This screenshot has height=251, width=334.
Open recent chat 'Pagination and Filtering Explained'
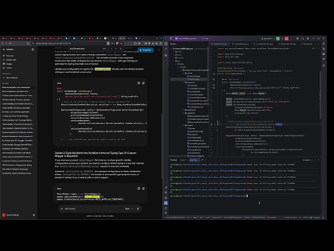point(15,149)
